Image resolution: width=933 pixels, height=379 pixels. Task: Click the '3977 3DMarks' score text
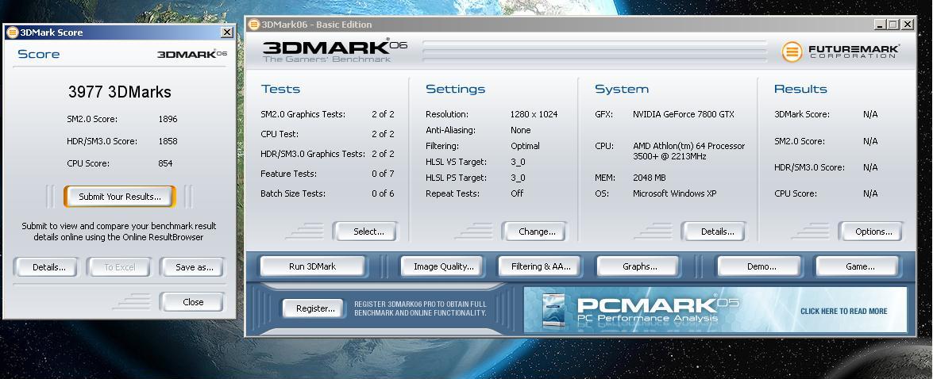tap(120, 92)
